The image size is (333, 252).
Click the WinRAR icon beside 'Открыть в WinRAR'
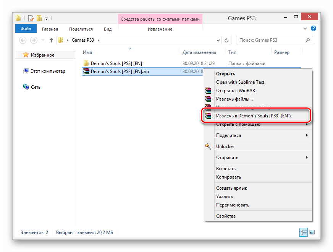[208, 91]
